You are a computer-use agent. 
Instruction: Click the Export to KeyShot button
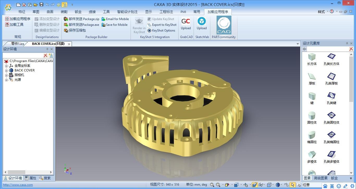click(x=162, y=25)
